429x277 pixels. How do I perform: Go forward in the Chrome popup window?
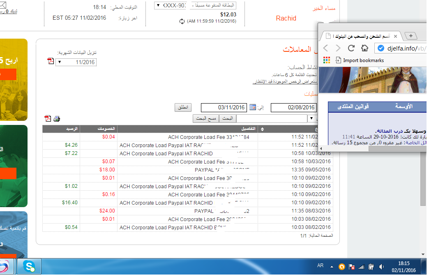pyautogui.click(x=338, y=48)
